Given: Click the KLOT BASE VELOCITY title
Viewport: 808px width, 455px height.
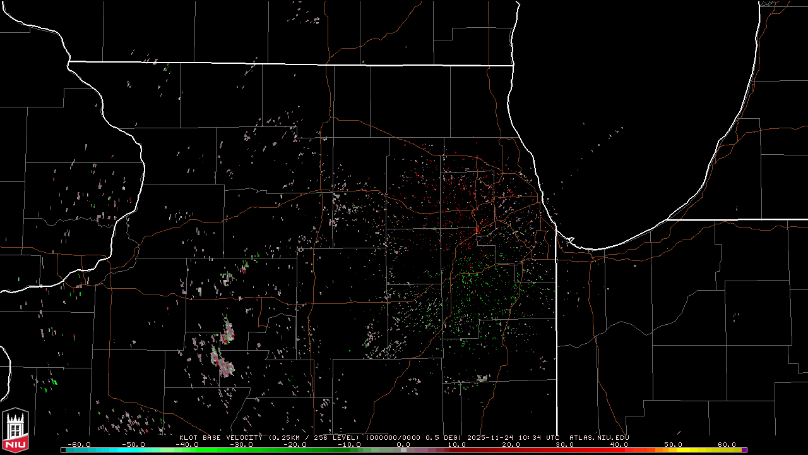Looking at the screenshot, I should coord(220,437).
